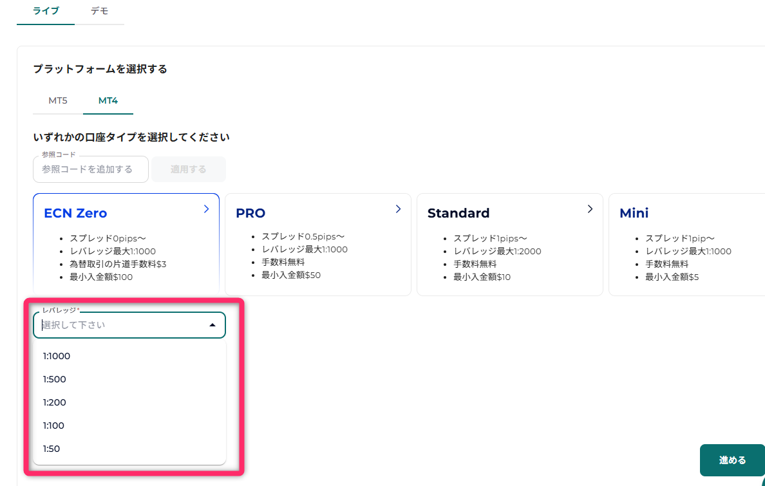Focus the 参照コード input field
The width and height of the screenshot is (765, 486).
91,169
